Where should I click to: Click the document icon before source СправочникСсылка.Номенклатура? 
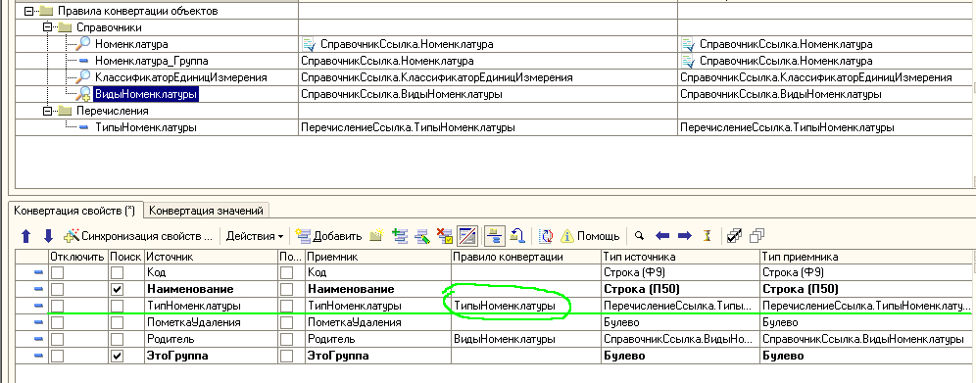(309, 44)
